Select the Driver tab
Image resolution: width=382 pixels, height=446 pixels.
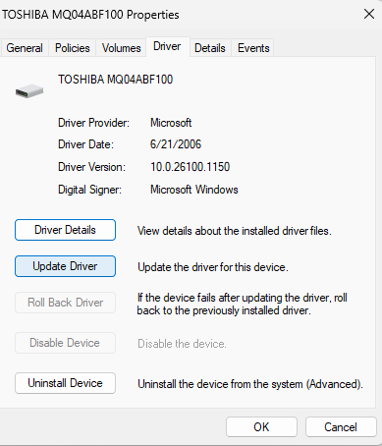click(167, 46)
